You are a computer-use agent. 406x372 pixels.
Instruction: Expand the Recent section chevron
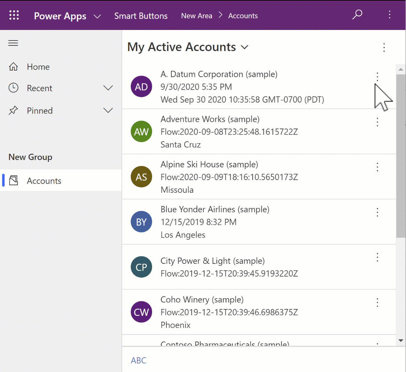(x=108, y=88)
